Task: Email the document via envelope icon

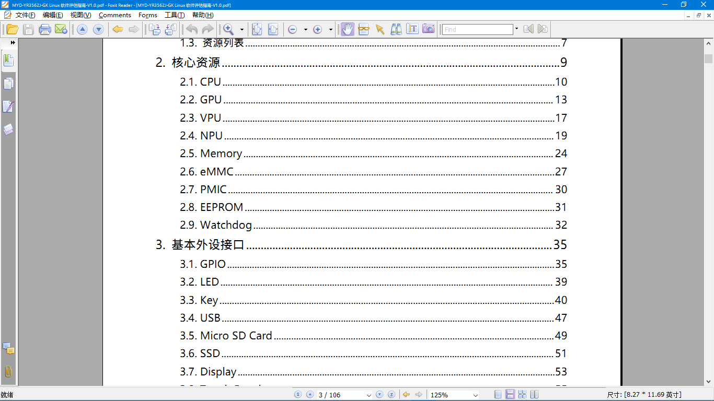Action: click(61, 29)
